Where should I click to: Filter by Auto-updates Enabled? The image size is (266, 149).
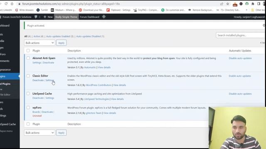(58, 36)
